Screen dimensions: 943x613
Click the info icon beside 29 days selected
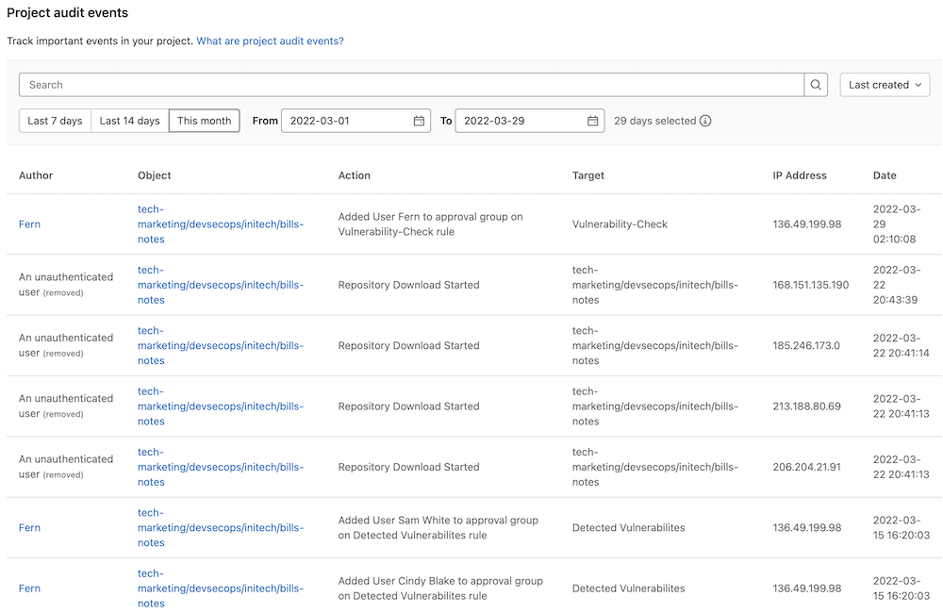point(705,121)
